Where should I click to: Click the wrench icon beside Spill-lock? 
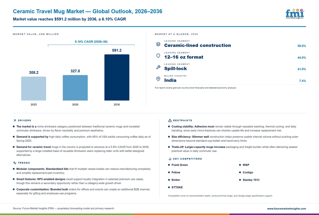158,67
